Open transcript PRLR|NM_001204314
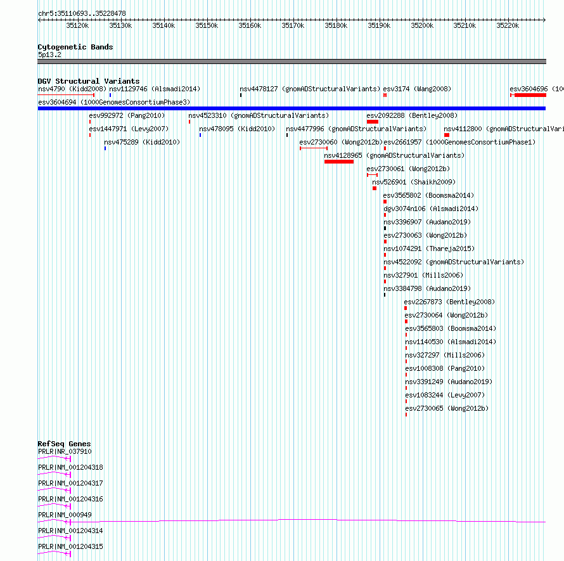Image resolution: width=564 pixels, height=561 pixels. click(70, 531)
